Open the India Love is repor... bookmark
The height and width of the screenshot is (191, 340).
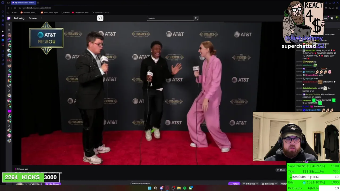point(50,12)
